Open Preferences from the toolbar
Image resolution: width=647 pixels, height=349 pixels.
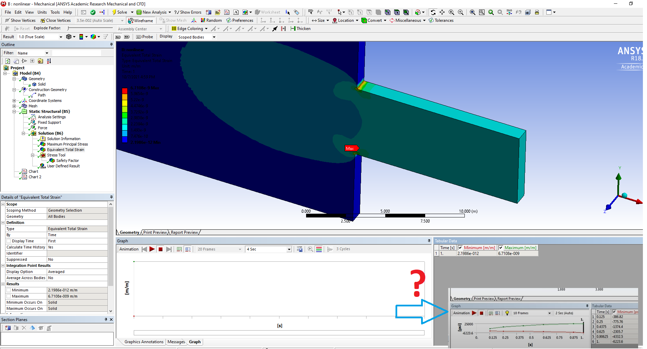240,20
